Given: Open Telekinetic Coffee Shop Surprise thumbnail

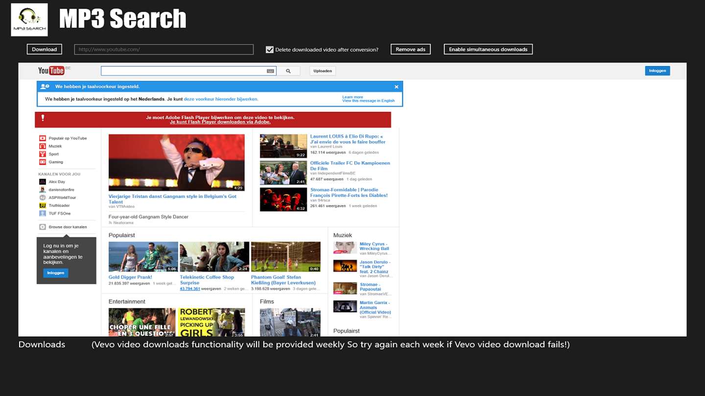Looking at the screenshot, I should tap(214, 257).
